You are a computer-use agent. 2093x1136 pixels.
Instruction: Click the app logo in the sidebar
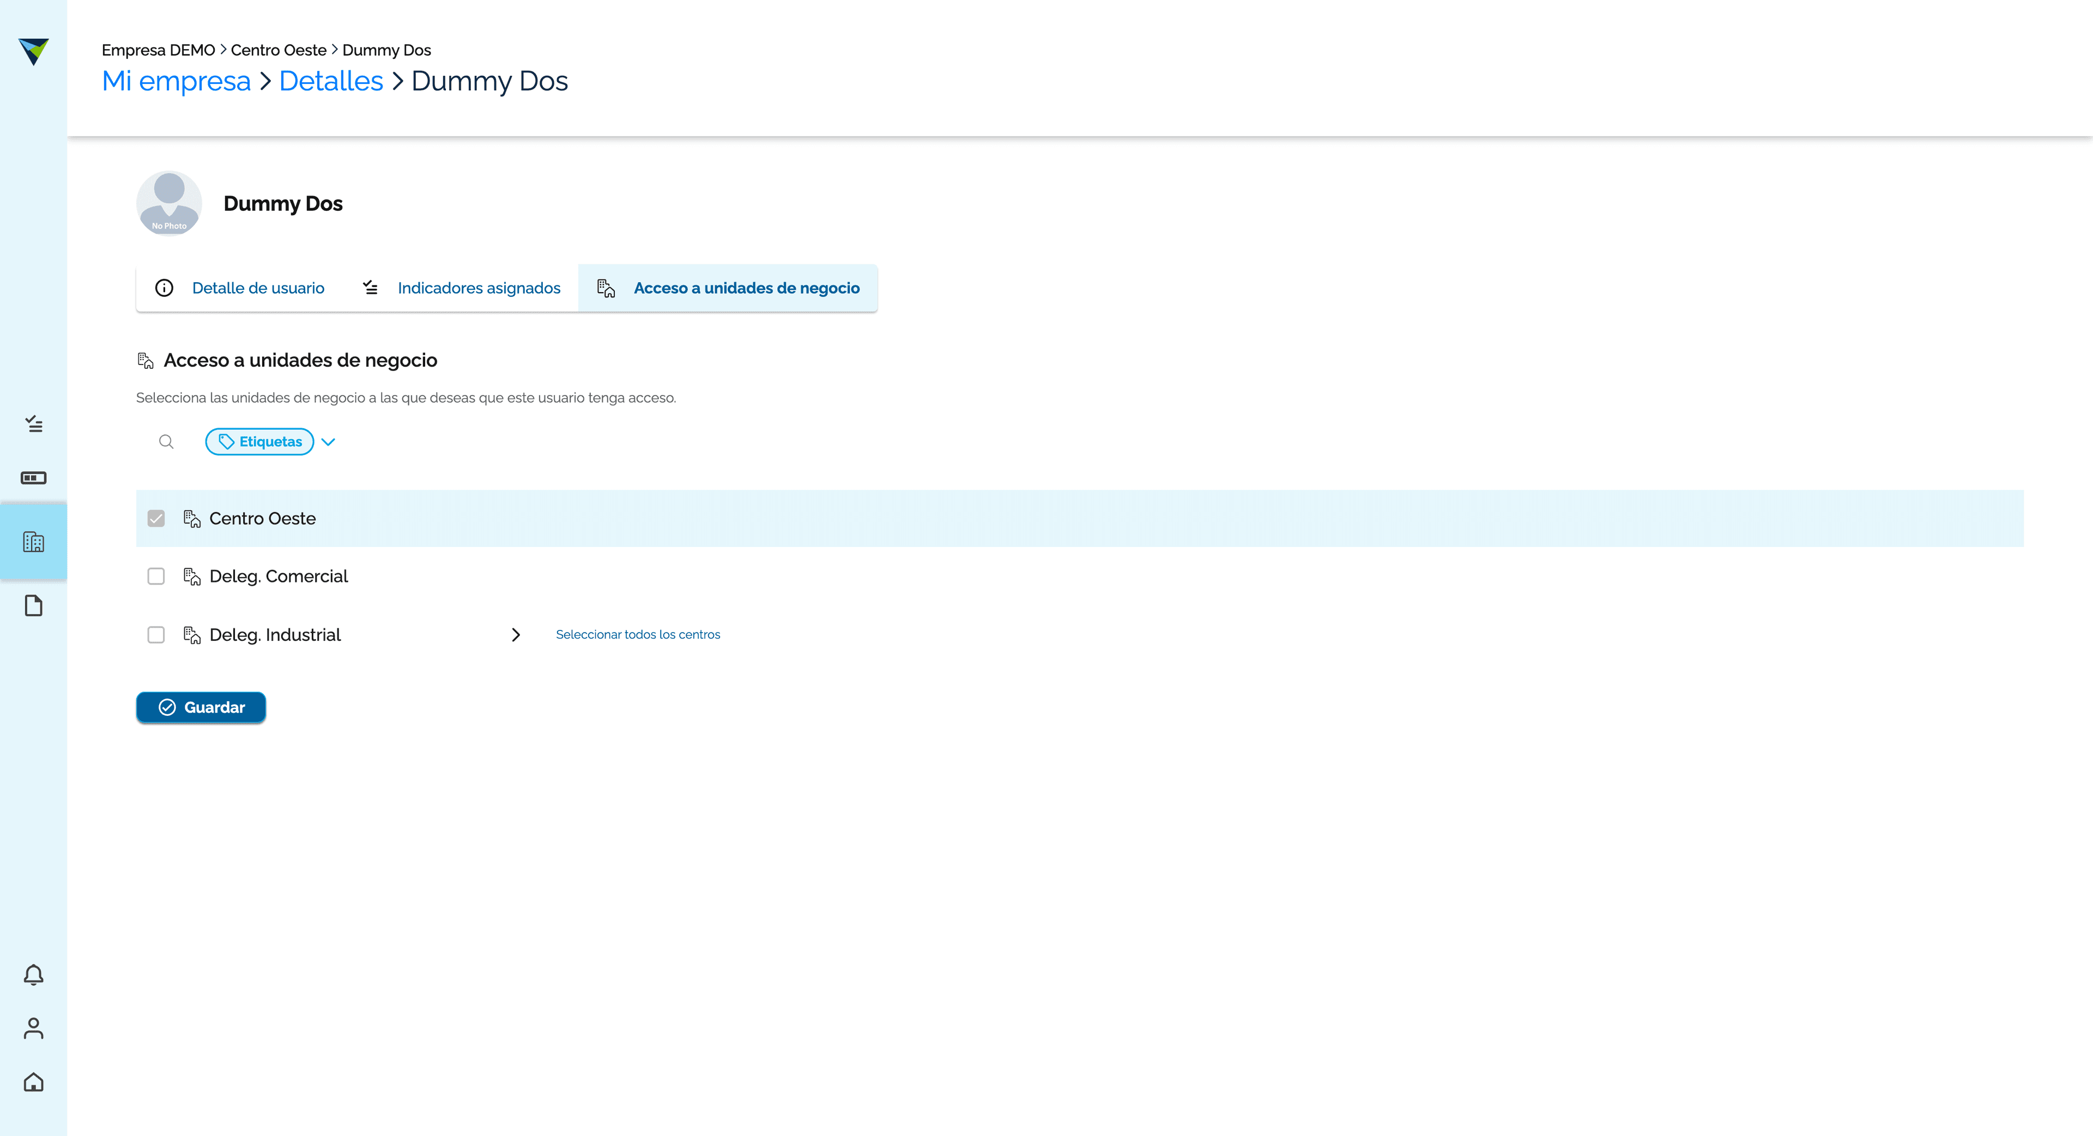pos(33,51)
